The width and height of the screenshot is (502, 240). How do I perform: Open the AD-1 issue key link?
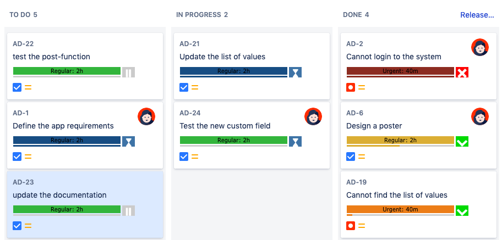pos(21,113)
